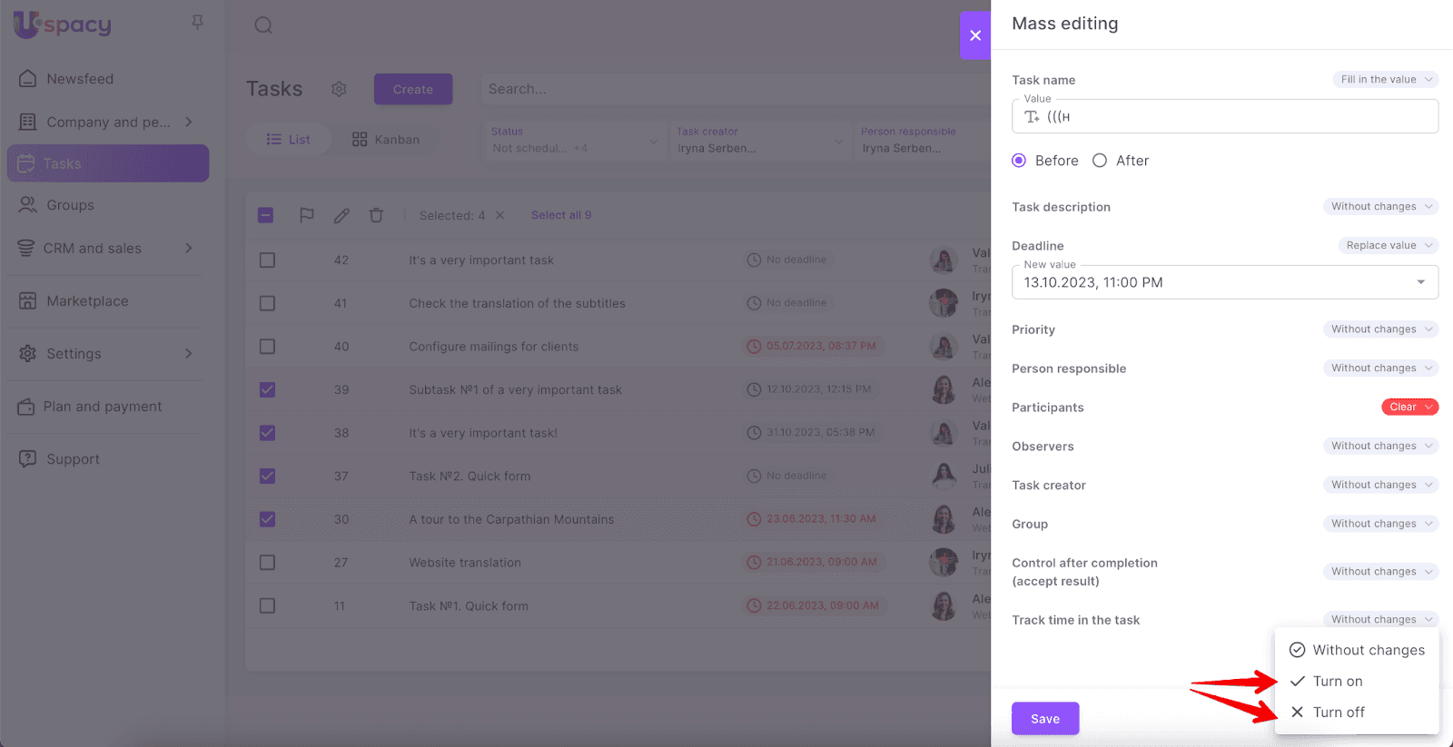Click the pencil mass edit icon
The height and width of the screenshot is (747, 1453).
pos(341,215)
